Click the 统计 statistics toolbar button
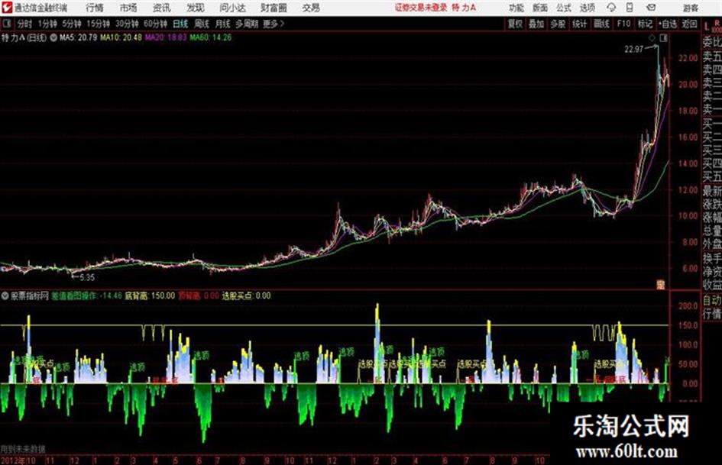722x465 pixels. [x=579, y=24]
